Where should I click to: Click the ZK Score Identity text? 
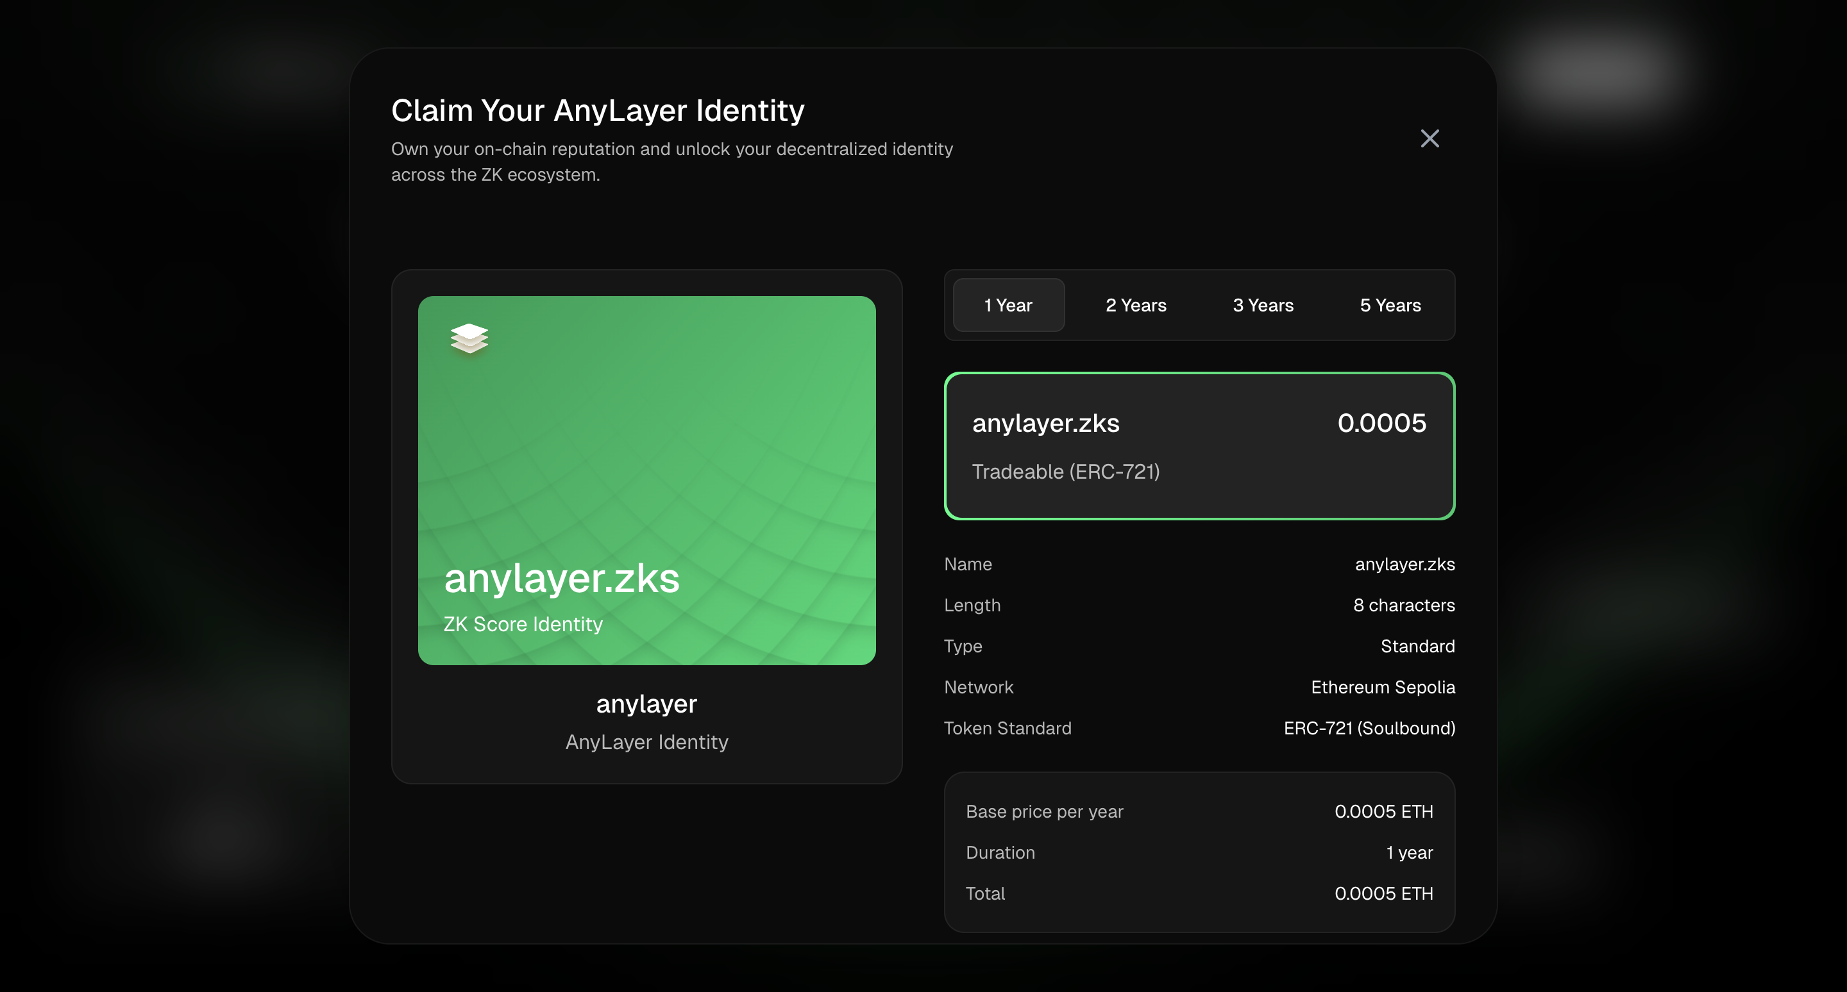pyautogui.click(x=523, y=624)
